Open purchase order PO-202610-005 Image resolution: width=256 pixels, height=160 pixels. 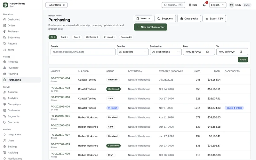(60, 154)
